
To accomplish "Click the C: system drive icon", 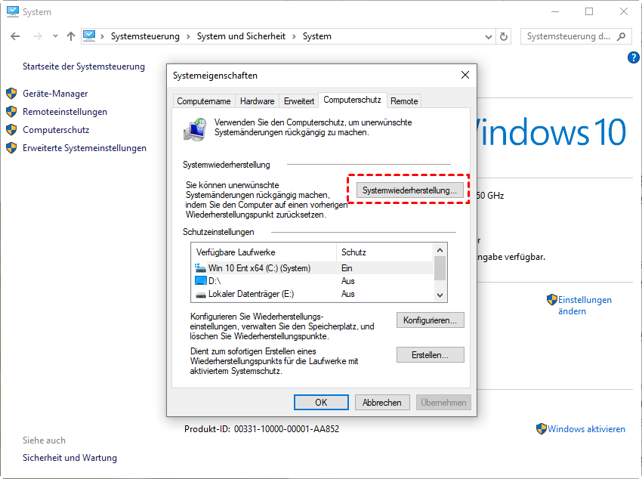I will [x=200, y=268].
